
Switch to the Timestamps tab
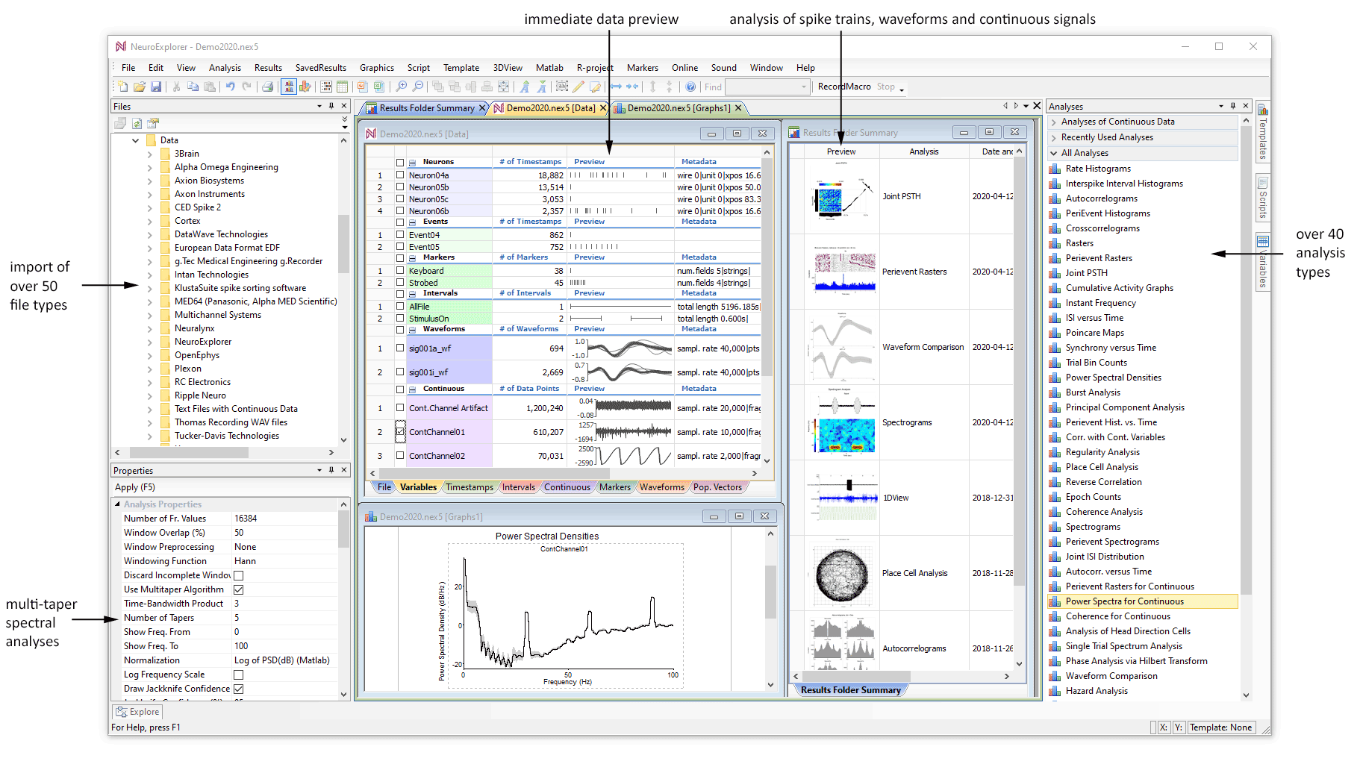[470, 486]
